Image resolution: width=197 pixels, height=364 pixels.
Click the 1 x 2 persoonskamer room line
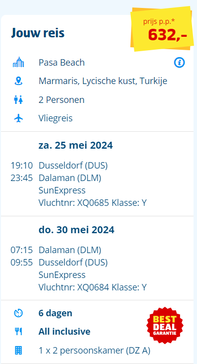(95, 350)
